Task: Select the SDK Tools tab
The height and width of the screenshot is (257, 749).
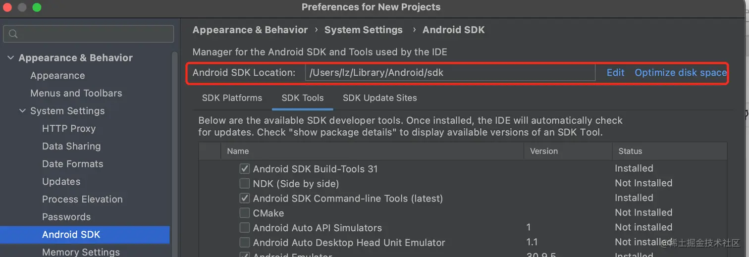Action: pos(303,98)
